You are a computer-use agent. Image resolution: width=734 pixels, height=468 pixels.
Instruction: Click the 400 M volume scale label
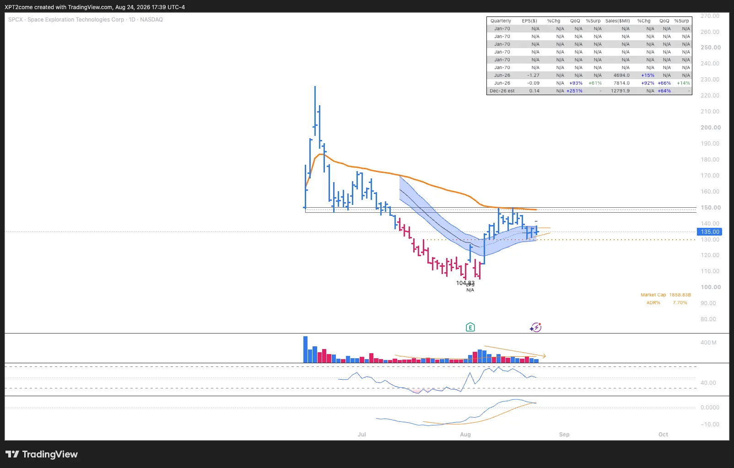708,343
